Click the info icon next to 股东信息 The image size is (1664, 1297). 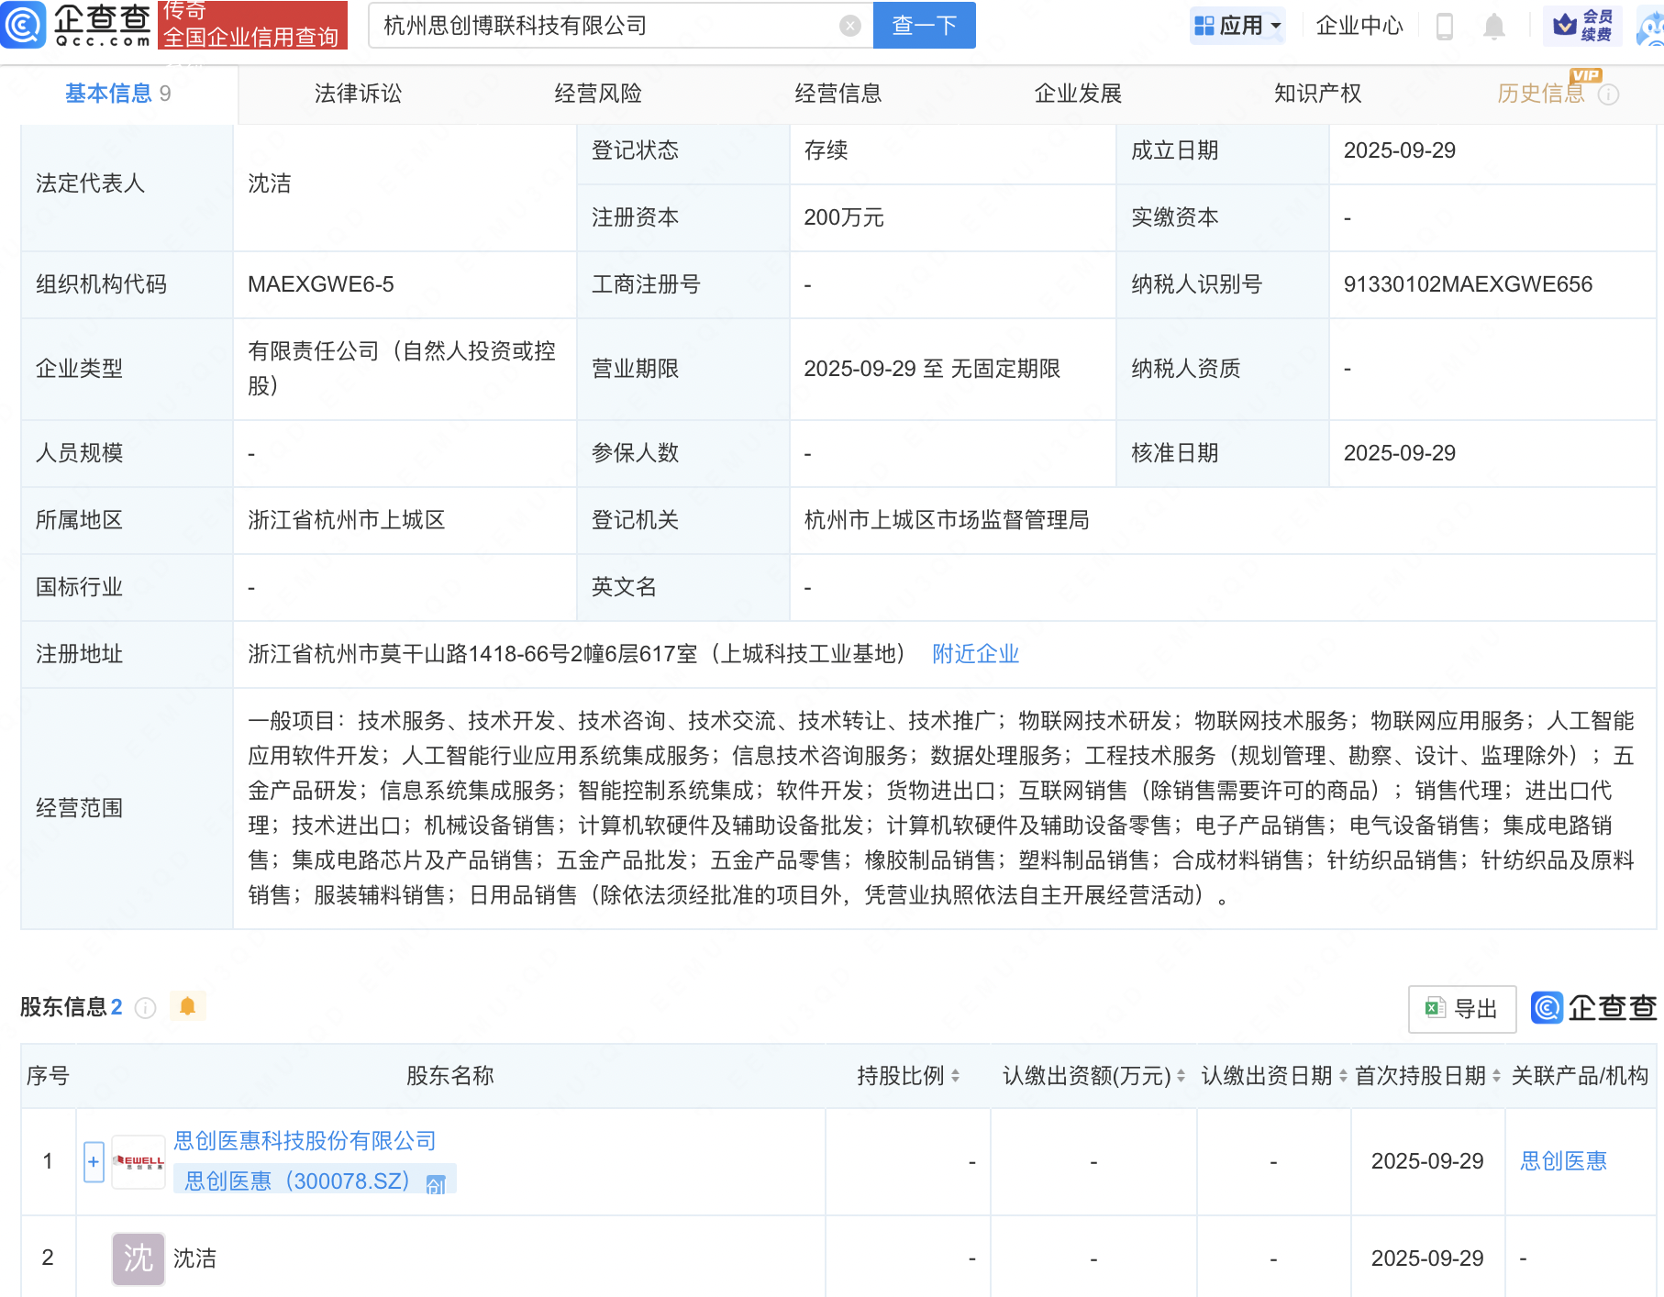145,1008
